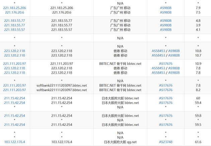Viewport: 211px width, 146px height.
Task: Open AS58453 link in the 10.7 latency row
Action: tap(158, 55)
